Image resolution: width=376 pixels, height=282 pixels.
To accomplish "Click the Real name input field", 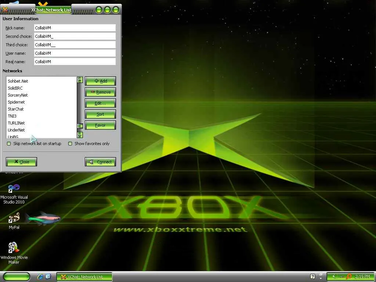I will 75,62.
